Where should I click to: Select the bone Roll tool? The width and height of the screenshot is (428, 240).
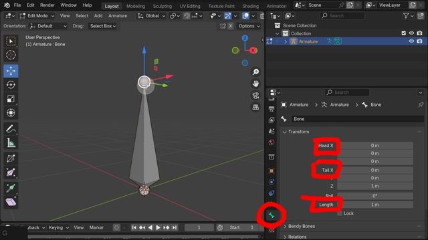point(11,159)
